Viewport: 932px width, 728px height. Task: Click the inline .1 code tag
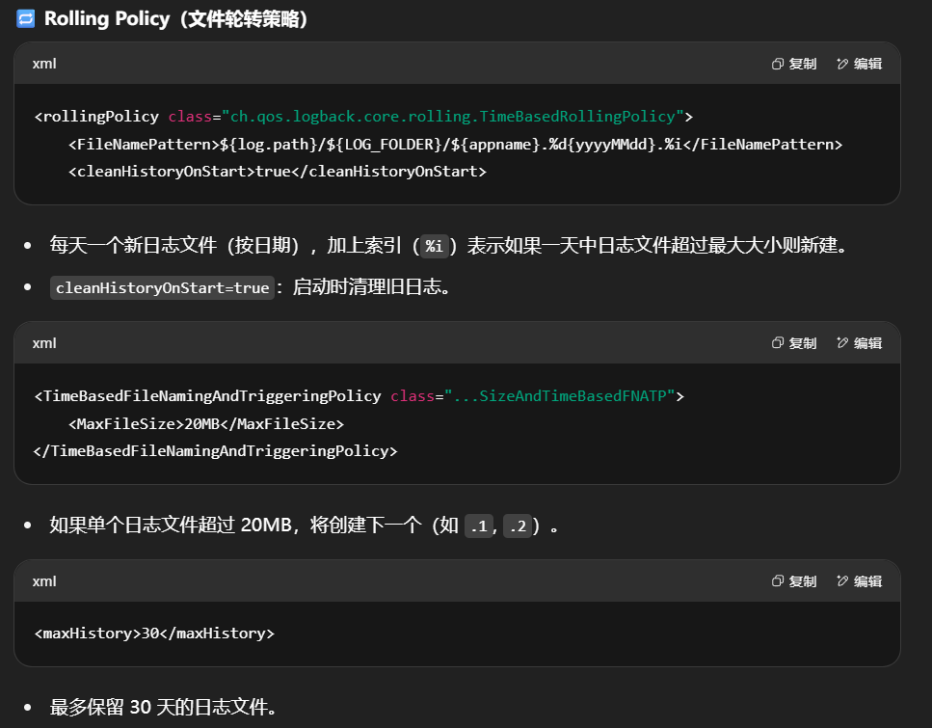(477, 526)
